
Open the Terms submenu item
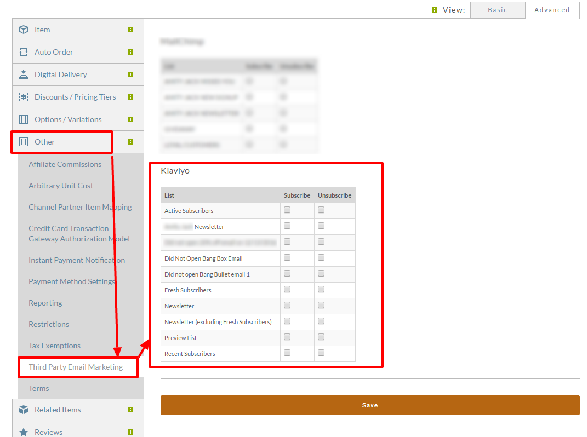[x=39, y=388]
